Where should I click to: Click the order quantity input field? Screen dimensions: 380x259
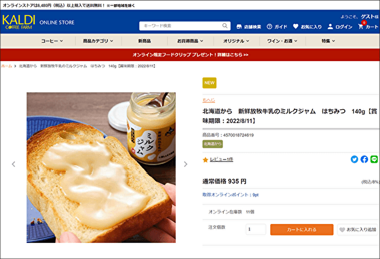pyautogui.click(x=256, y=229)
